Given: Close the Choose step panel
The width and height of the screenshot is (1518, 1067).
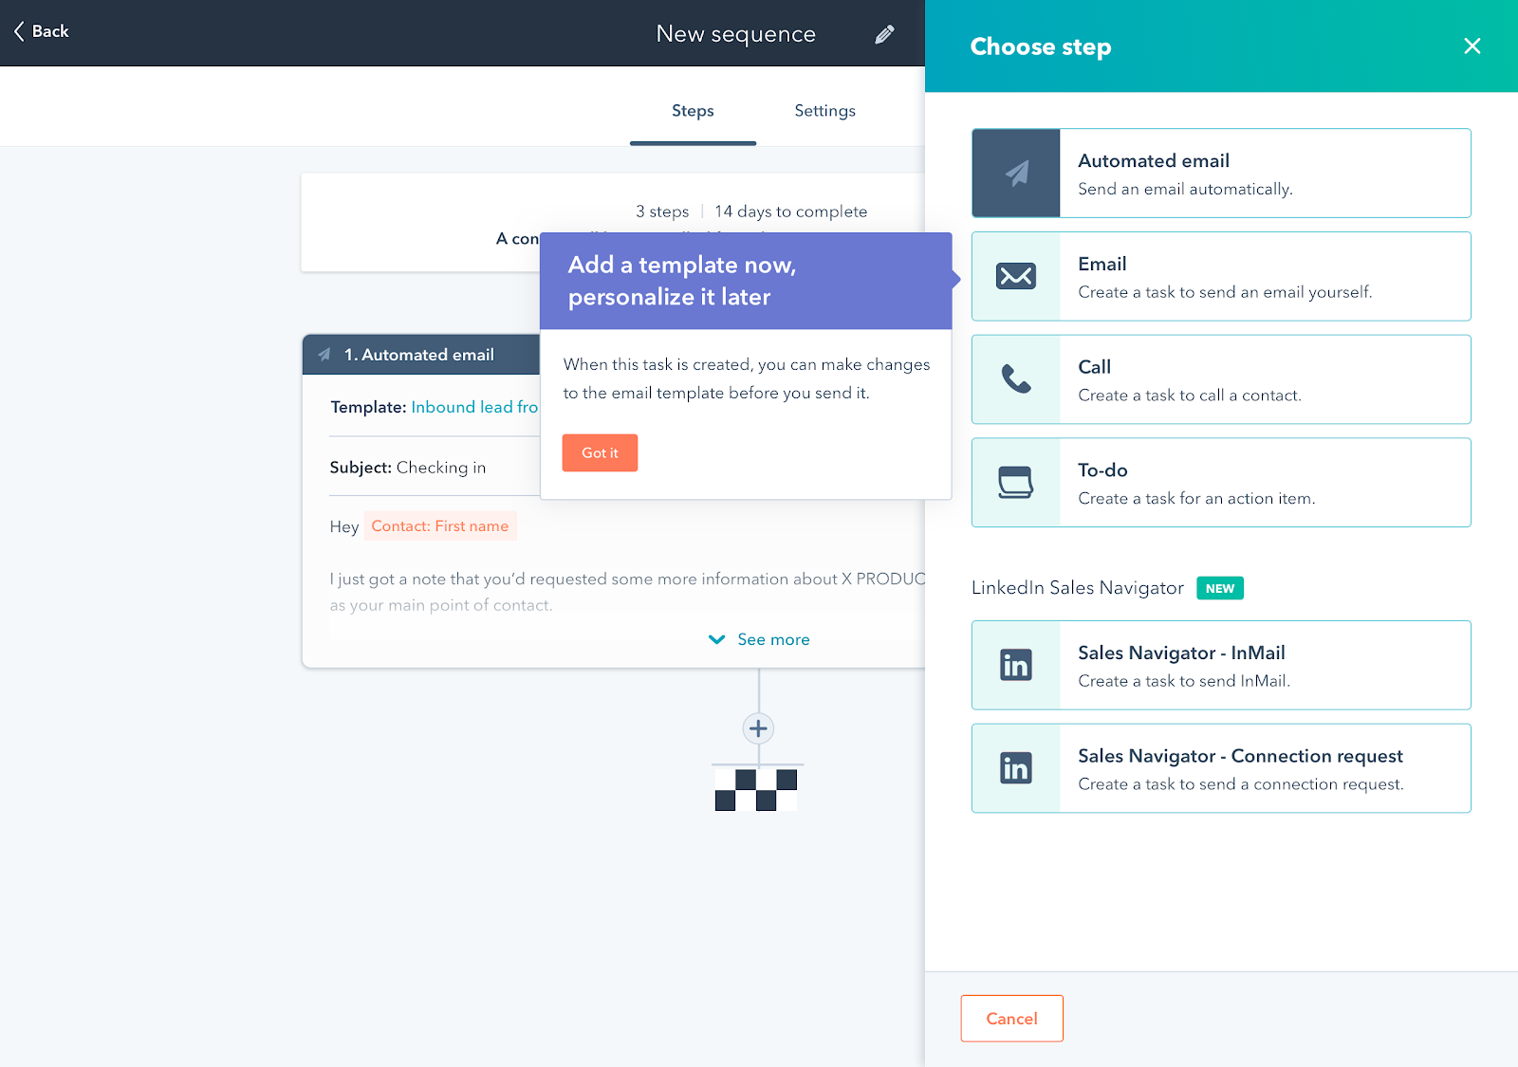Looking at the screenshot, I should 1472,46.
